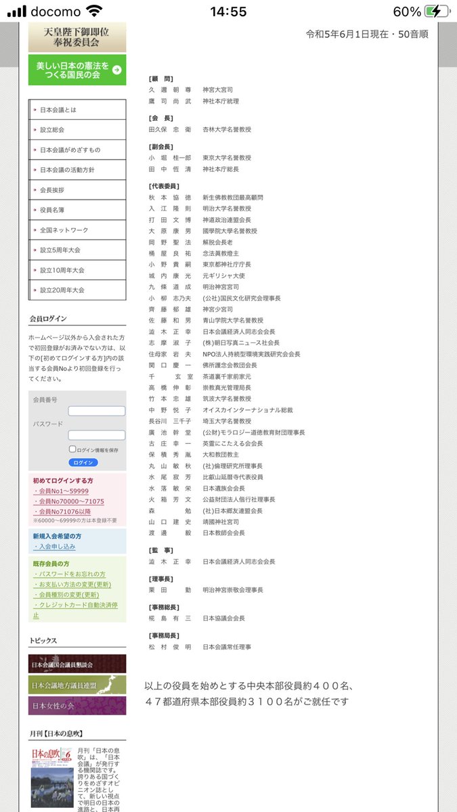Click the blue ログイン button
457x812 pixels.
(83, 462)
